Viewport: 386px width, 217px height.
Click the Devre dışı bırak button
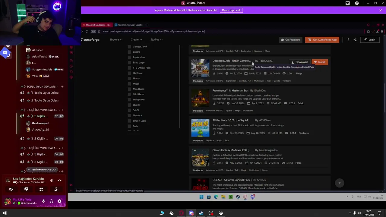[231, 10]
